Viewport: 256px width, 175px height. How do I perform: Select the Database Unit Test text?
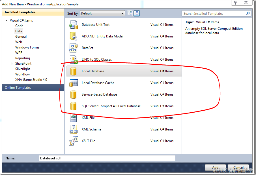[96, 25]
